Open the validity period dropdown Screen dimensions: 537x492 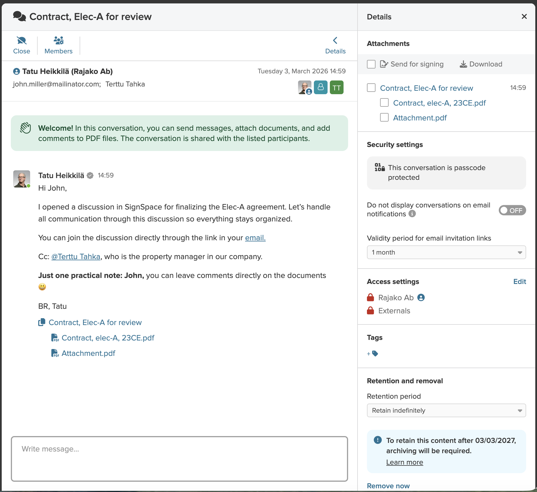[446, 252]
